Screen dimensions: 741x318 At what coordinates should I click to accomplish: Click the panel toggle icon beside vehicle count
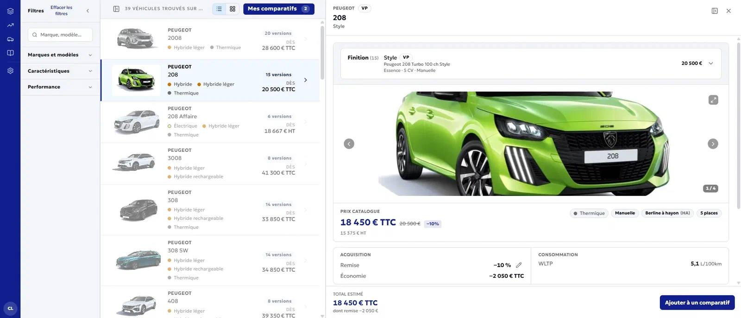point(116,9)
